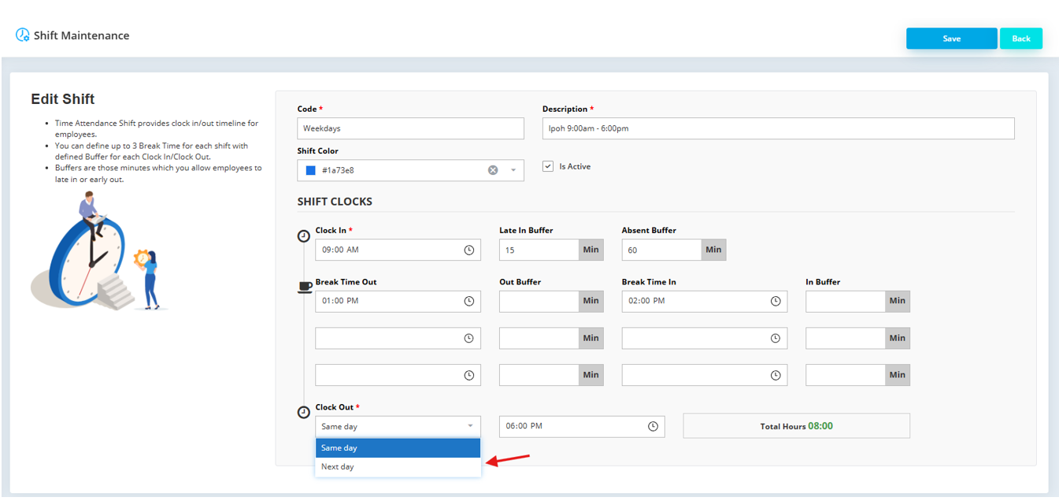Open the time picker in the 09:00 AM field
Viewport: 1059px width, 501px height.
[470, 249]
